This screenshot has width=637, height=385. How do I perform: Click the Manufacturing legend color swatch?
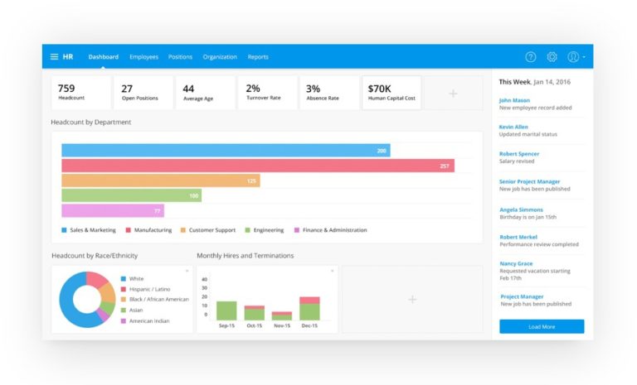coord(128,230)
